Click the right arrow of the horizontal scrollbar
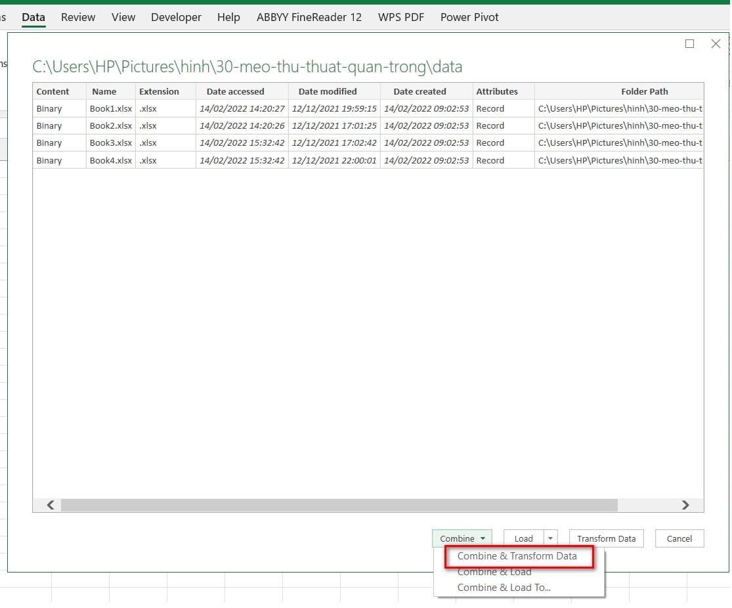 (685, 505)
